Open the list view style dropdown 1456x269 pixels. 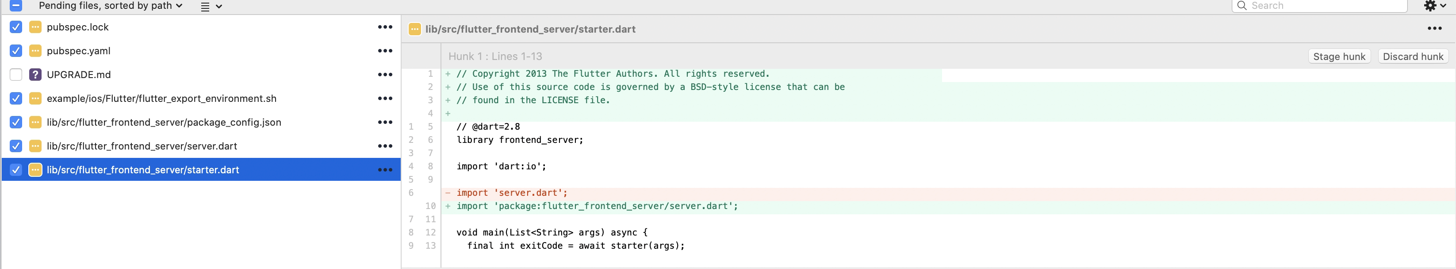(x=211, y=7)
